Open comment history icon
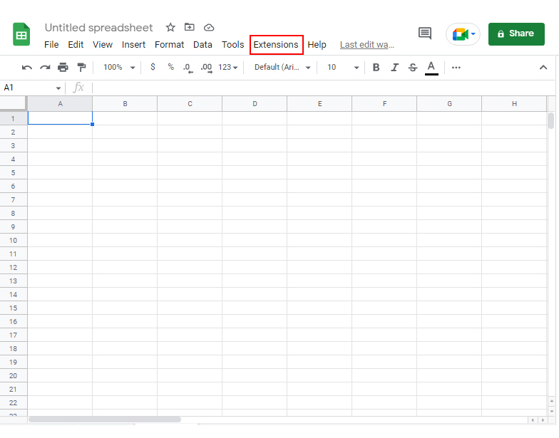 pos(425,33)
